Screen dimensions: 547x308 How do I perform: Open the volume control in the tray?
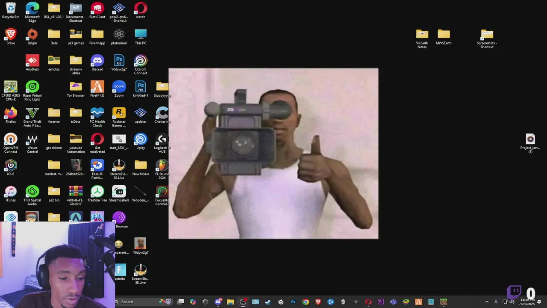[x=512, y=302]
